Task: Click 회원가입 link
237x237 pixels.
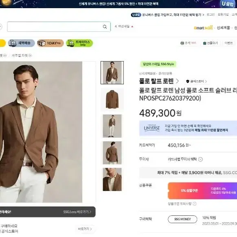Action: pos(223,15)
